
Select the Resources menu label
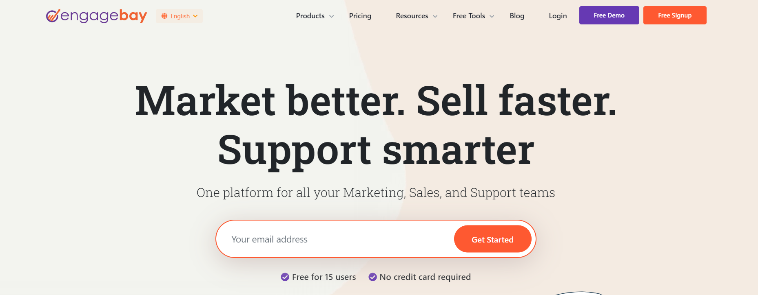pos(412,16)
